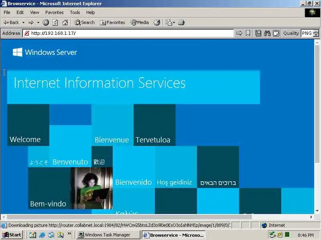The height and width of the screenshot is (240, 321).
Task: Open the Forward history dropdown arrow
Action: [38, 22]
